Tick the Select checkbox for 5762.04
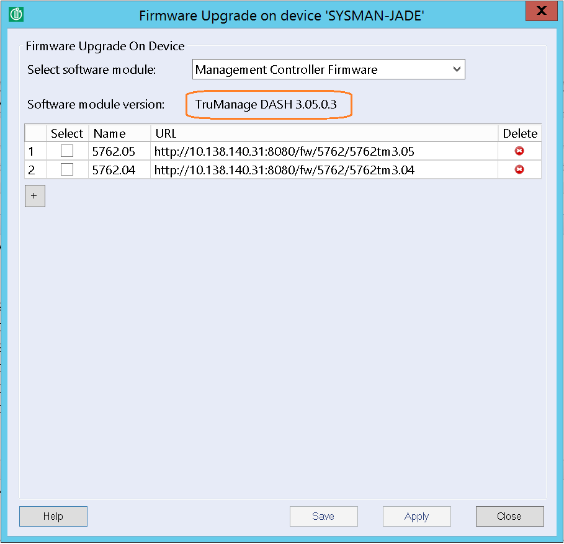Image resolution: width=564 pixels, height=544 pixels. [67, 169]
